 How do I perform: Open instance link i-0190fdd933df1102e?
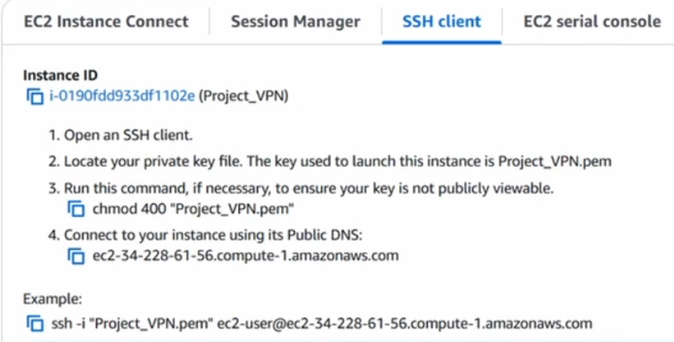pos(122,96)
